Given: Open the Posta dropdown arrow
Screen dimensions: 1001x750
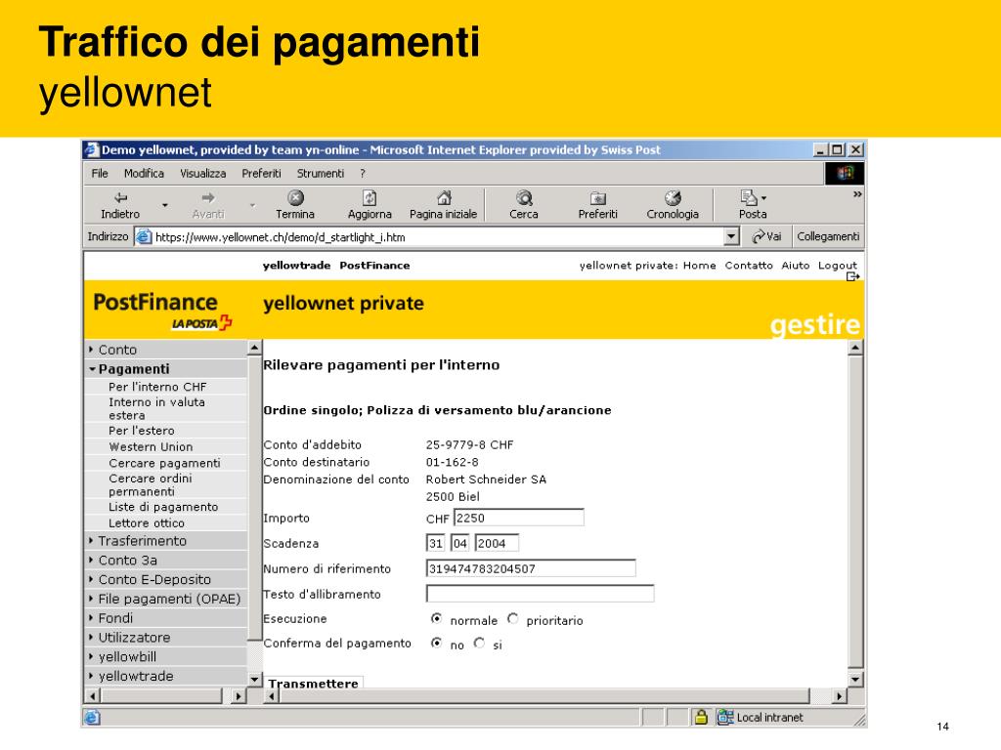Looking at the screenshot, I should 764,198.
